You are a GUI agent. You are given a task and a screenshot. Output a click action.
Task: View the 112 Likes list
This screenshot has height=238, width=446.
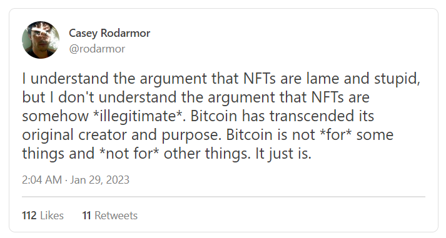click(43, 216)
